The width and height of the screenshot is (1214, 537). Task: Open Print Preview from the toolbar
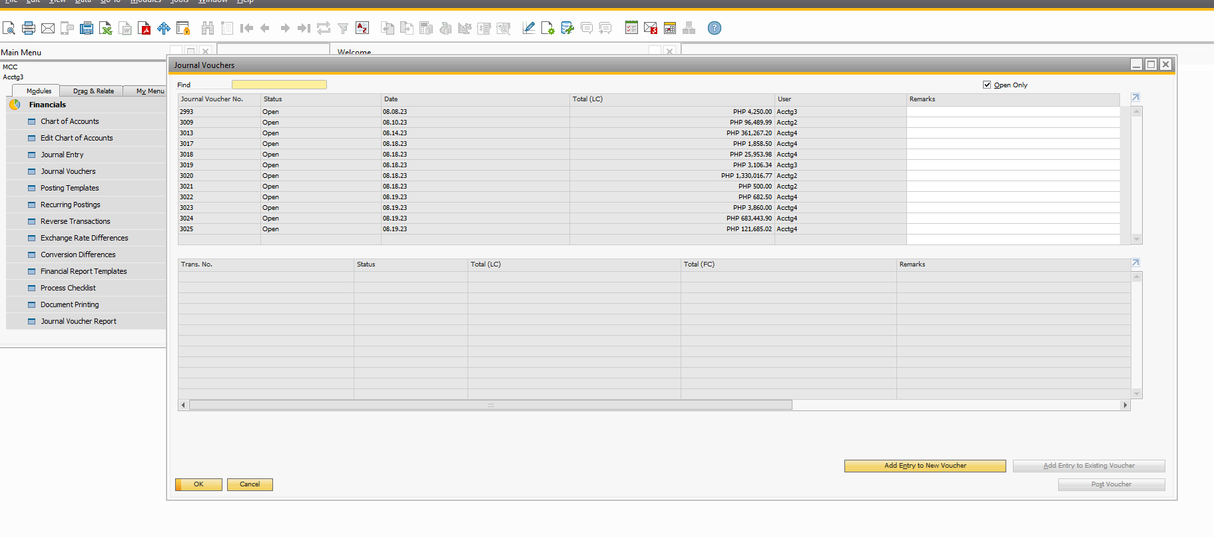tap(9, 28)
